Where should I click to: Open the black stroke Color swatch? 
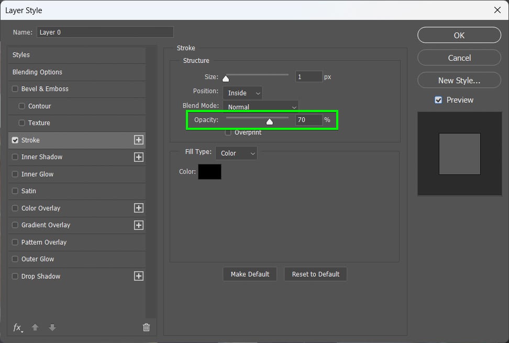(x=209, y=172)
